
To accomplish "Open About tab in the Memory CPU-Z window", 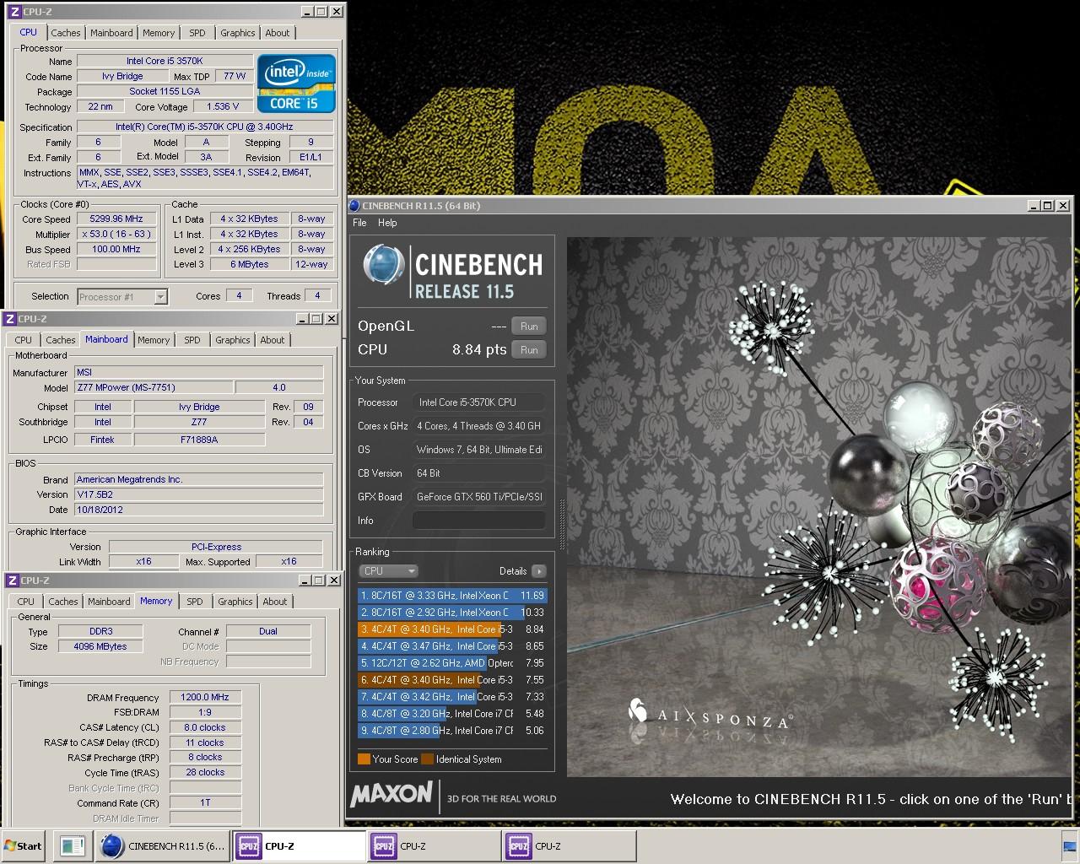I will pyautogui.click(x=275, y=602).
